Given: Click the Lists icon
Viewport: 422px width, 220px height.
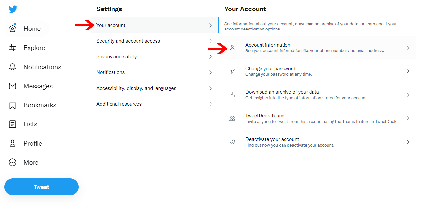Looking at the screenshot, I should [x=12, y=124].
